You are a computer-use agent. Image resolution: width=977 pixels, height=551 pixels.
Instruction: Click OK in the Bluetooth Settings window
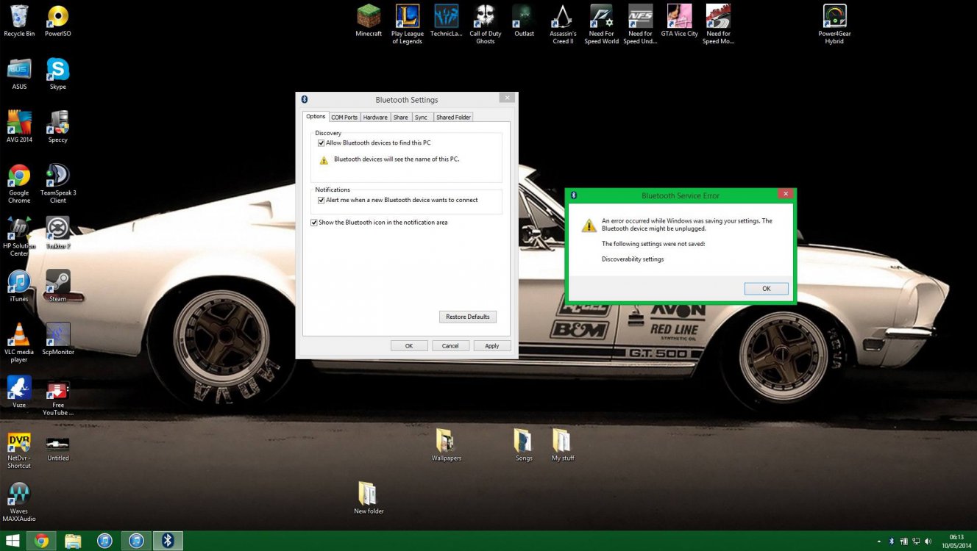click(409, 346)
